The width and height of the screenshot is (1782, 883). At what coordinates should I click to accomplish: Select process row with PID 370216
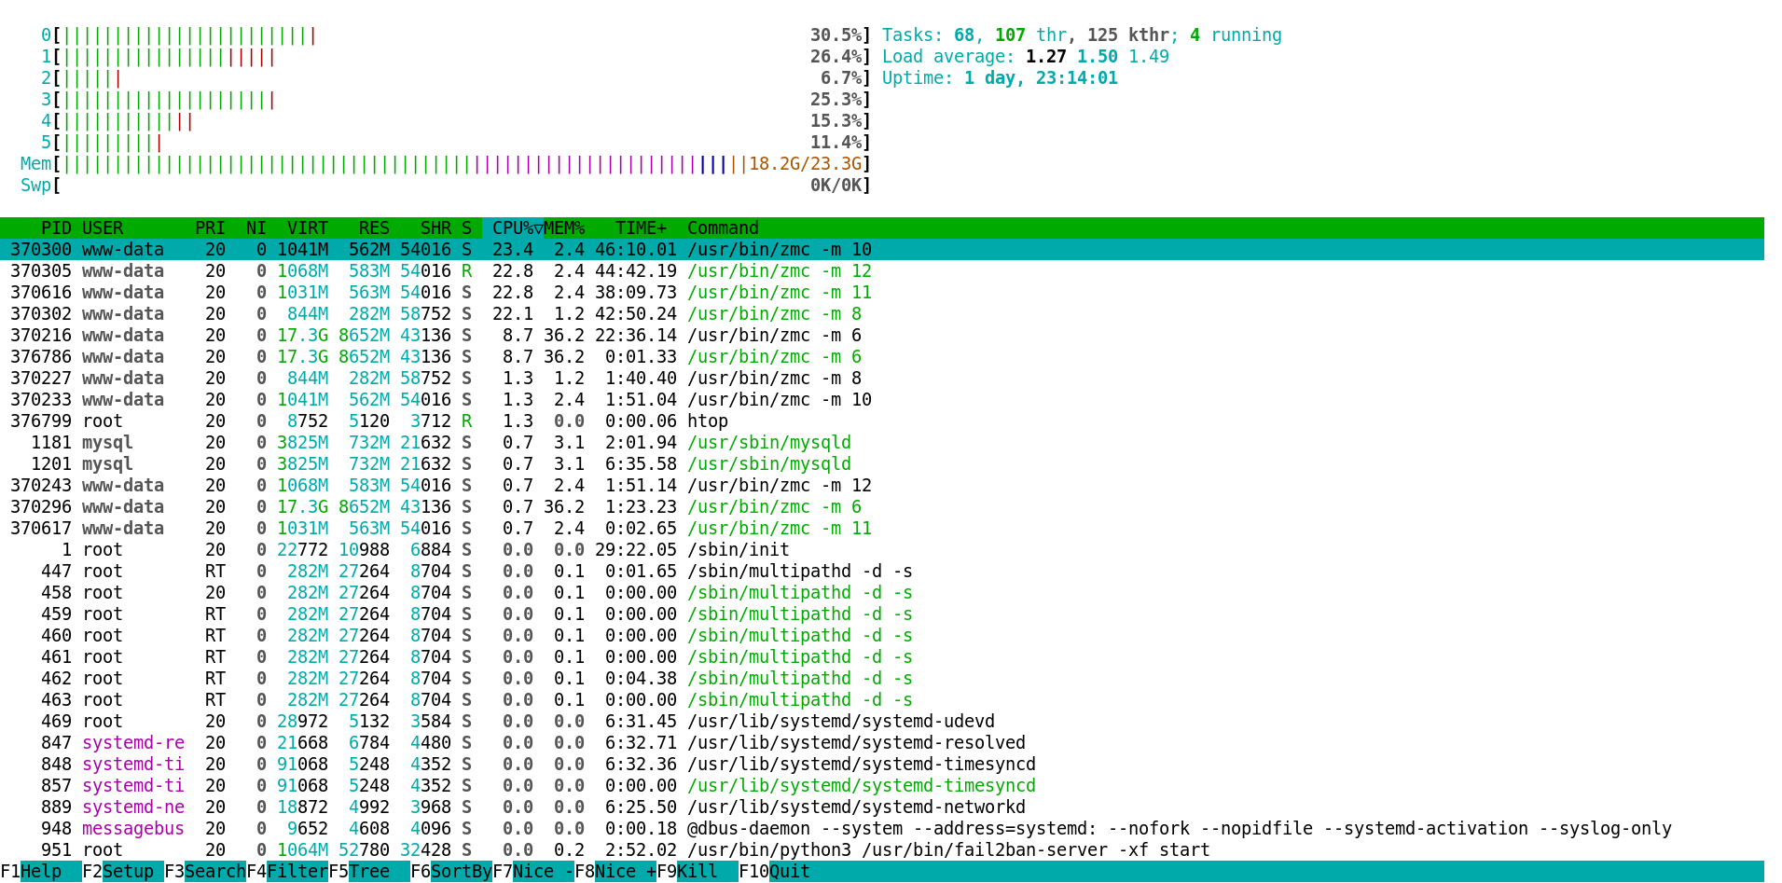pos(882,336)
